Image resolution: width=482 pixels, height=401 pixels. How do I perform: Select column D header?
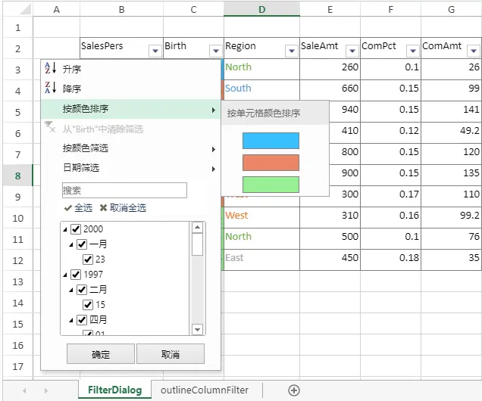tap(262, 9)
